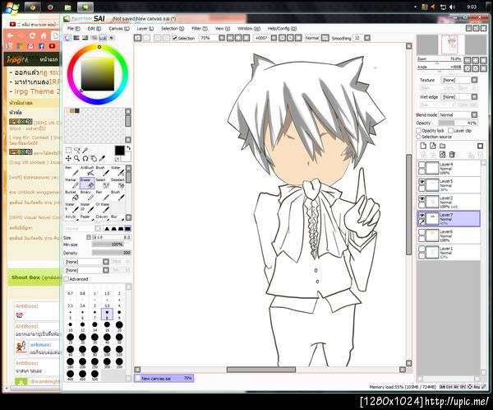
Task: Hide Layer2 with its eye icon
Action: coord(422,199)
